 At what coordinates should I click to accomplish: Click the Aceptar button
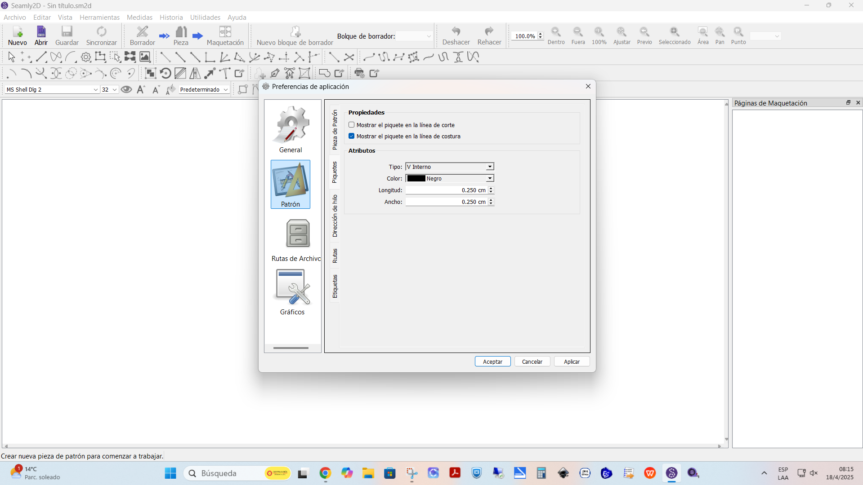click(x=493, y=362)
